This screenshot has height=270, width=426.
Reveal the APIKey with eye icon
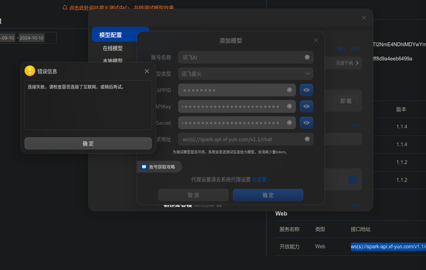(307, 106)
